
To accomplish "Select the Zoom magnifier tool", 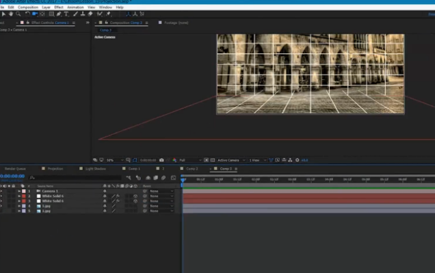I will (x=18, y=14).
